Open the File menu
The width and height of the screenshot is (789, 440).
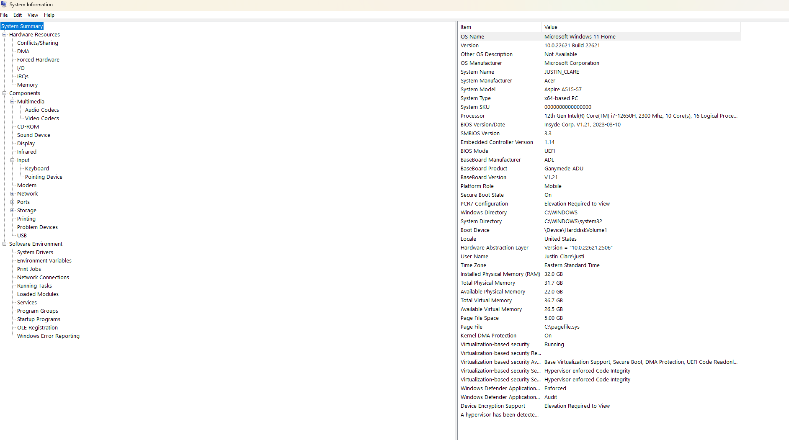(4, 15)
